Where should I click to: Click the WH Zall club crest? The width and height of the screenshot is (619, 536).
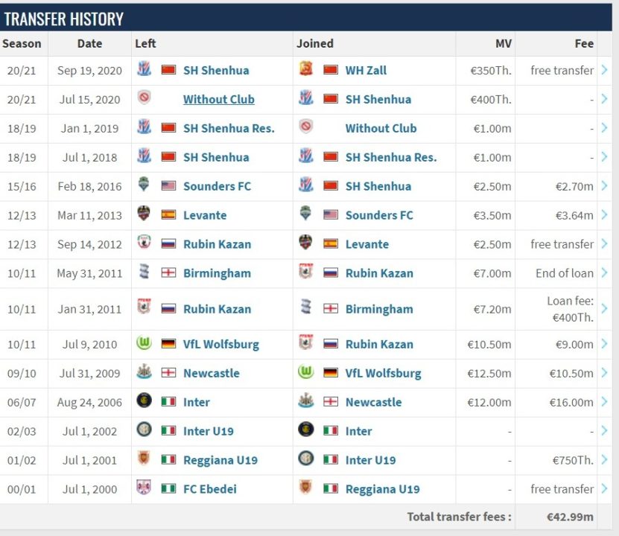pos(306,70)
